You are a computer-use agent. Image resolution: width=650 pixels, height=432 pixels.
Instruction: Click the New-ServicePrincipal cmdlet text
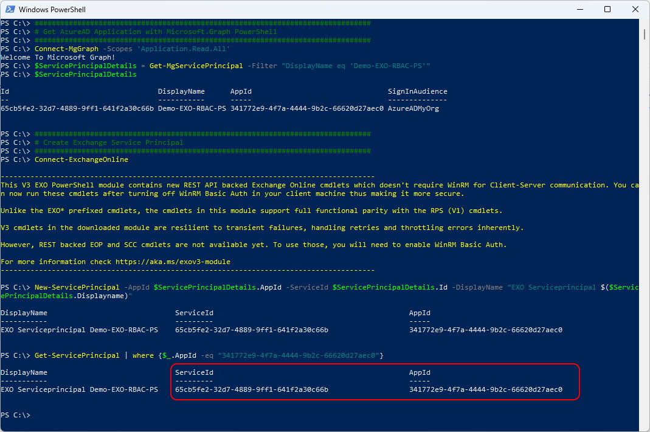(x=77, y=287)
